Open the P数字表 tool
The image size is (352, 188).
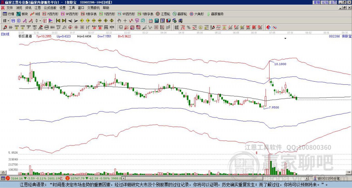89,14
